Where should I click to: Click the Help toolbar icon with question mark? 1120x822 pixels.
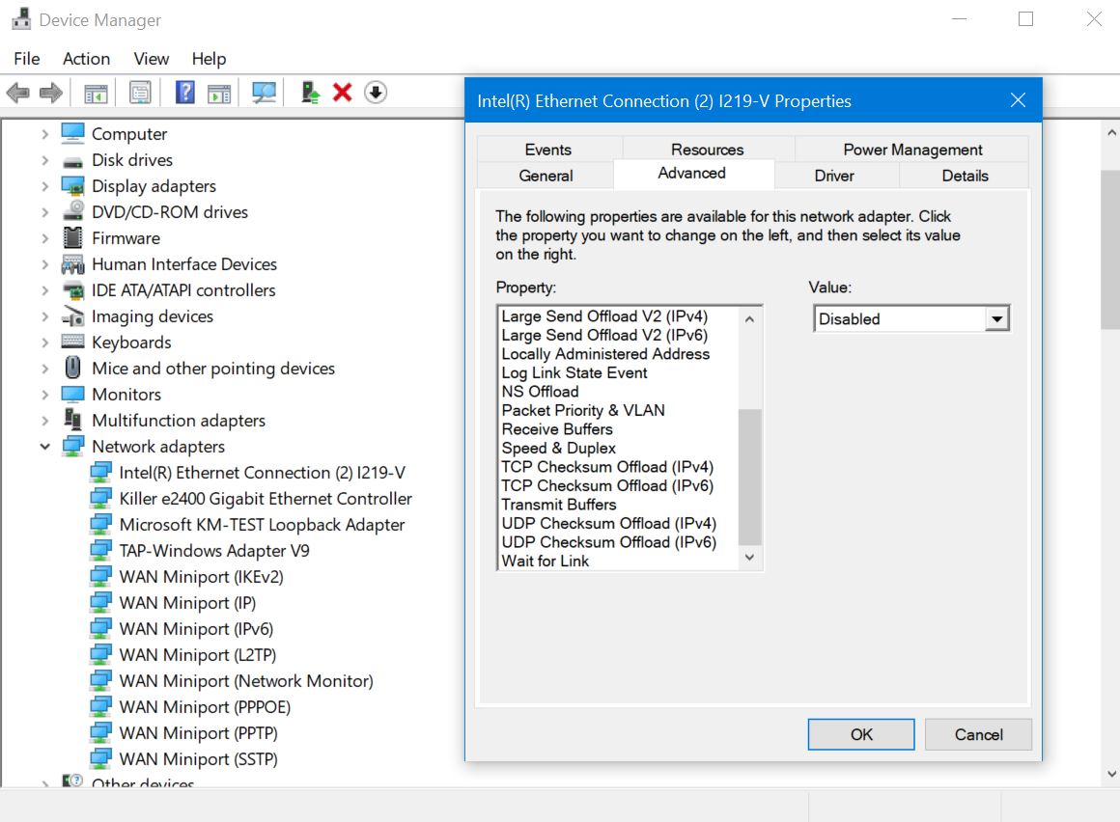pyautogui.click(x=185, y=93)
